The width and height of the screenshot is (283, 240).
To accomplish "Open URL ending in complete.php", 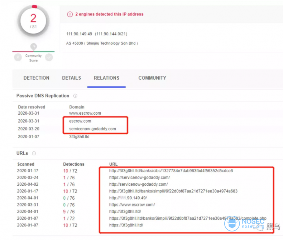I will tap(188, 219).
